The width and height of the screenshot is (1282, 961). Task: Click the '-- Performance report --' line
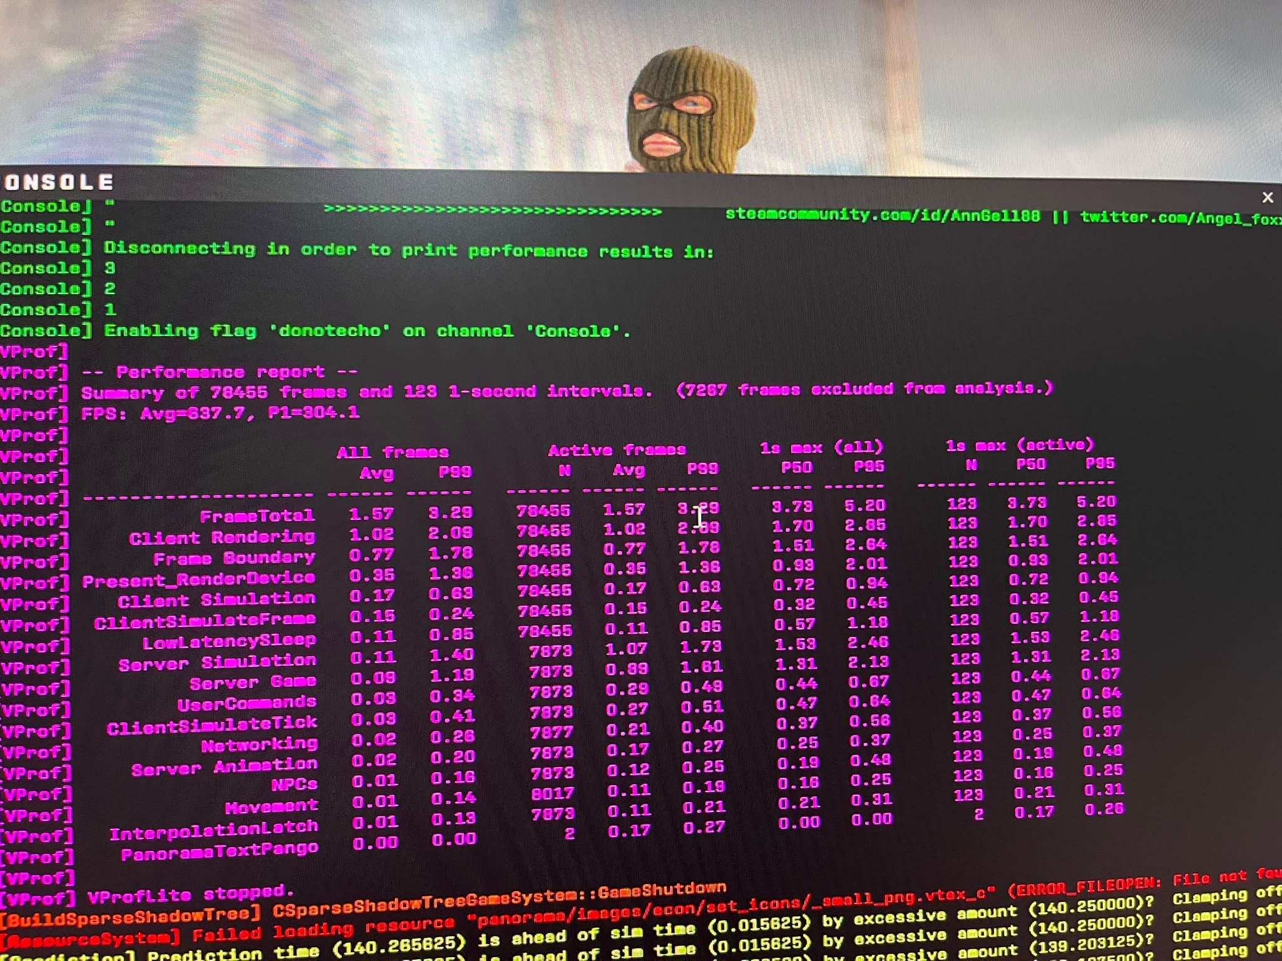click(x=219, y=372)
